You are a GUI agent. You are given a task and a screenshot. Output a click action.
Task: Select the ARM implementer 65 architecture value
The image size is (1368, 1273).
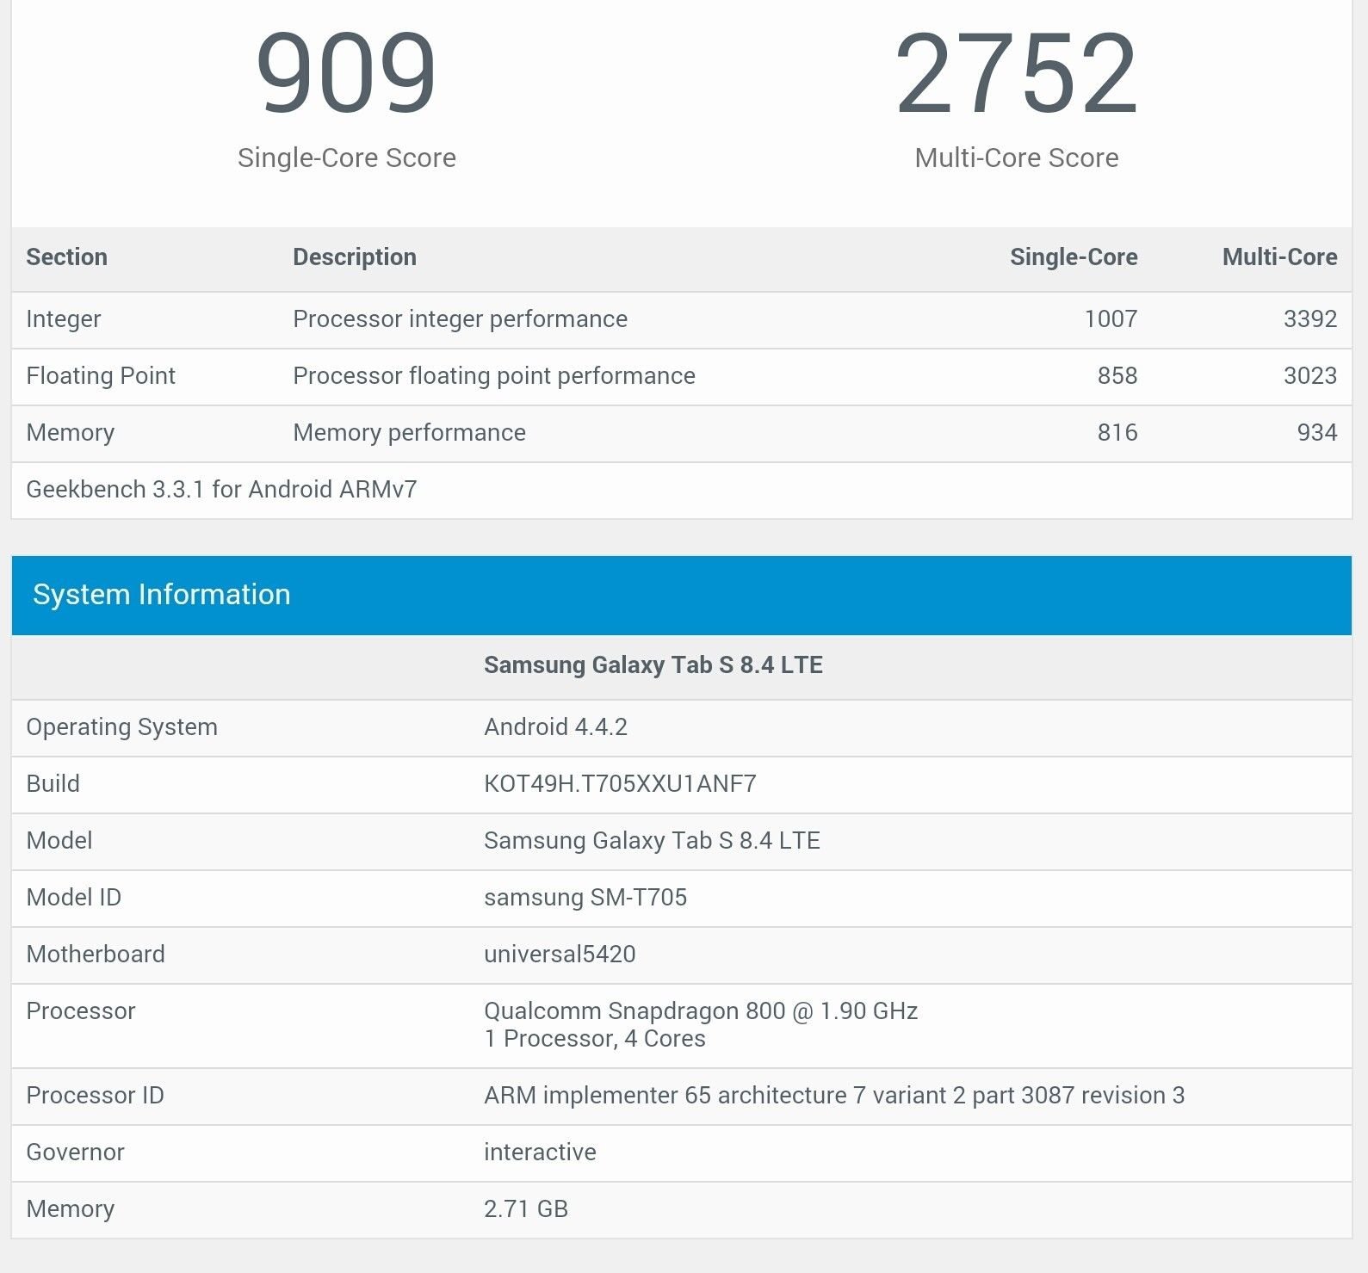[834, 1096]
